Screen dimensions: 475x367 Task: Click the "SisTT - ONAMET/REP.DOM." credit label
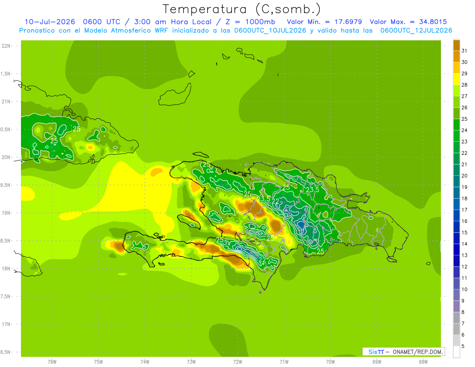(403, 352)
